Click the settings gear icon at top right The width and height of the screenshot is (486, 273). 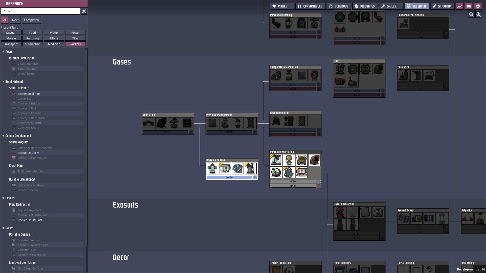tap(478, 6)
